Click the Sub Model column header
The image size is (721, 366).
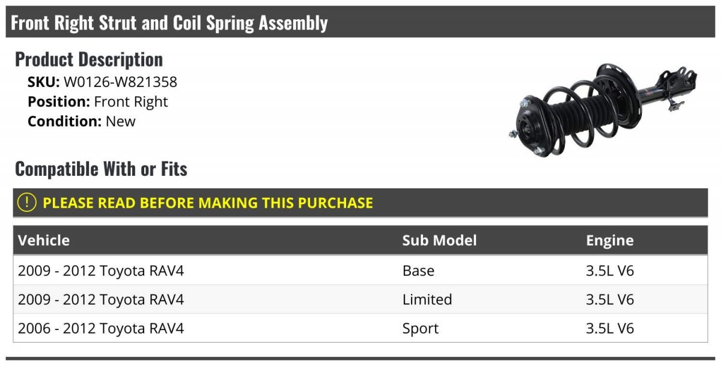coord(439,241)
